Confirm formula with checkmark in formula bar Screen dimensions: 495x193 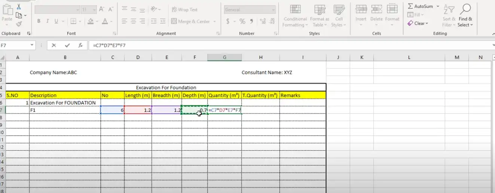(67, 45)
